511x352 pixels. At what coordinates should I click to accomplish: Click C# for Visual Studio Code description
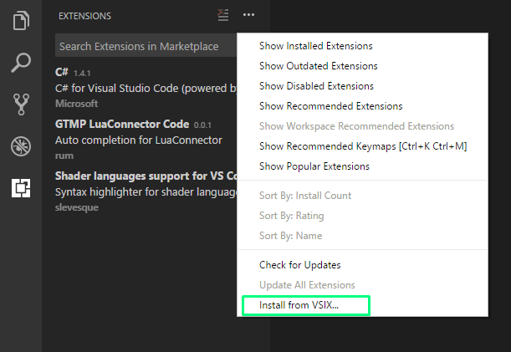(146, 89)
